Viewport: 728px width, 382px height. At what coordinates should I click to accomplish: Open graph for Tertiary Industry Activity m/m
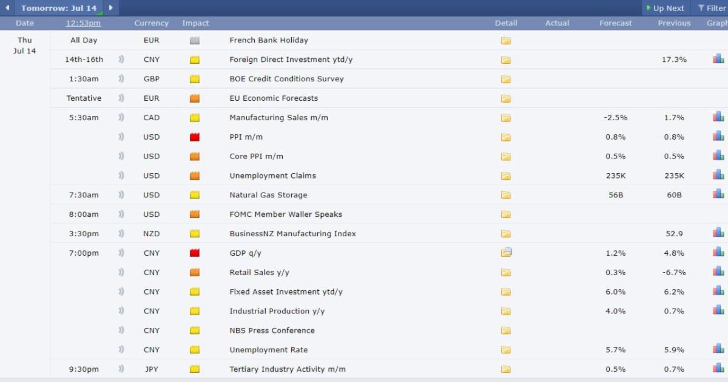[x=718, y=369]
